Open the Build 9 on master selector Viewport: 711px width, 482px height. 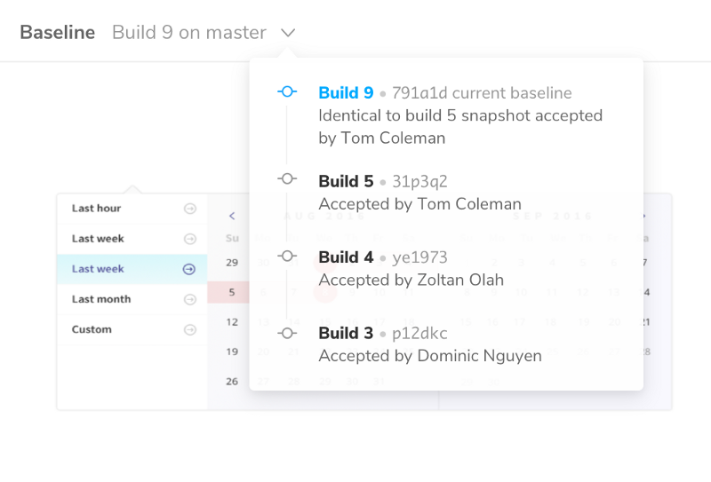click(x=188, y=33)
